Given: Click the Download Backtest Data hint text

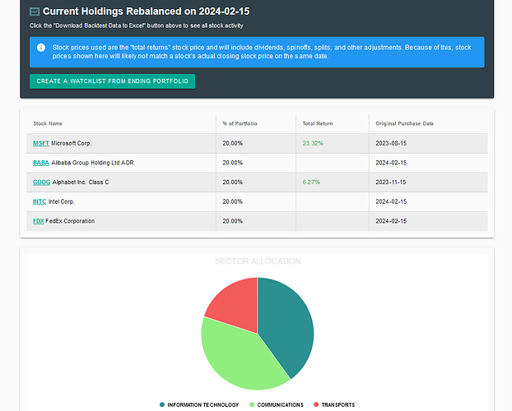Looking at the screenshot, I should pyautogui.click(x=137, y=25).
